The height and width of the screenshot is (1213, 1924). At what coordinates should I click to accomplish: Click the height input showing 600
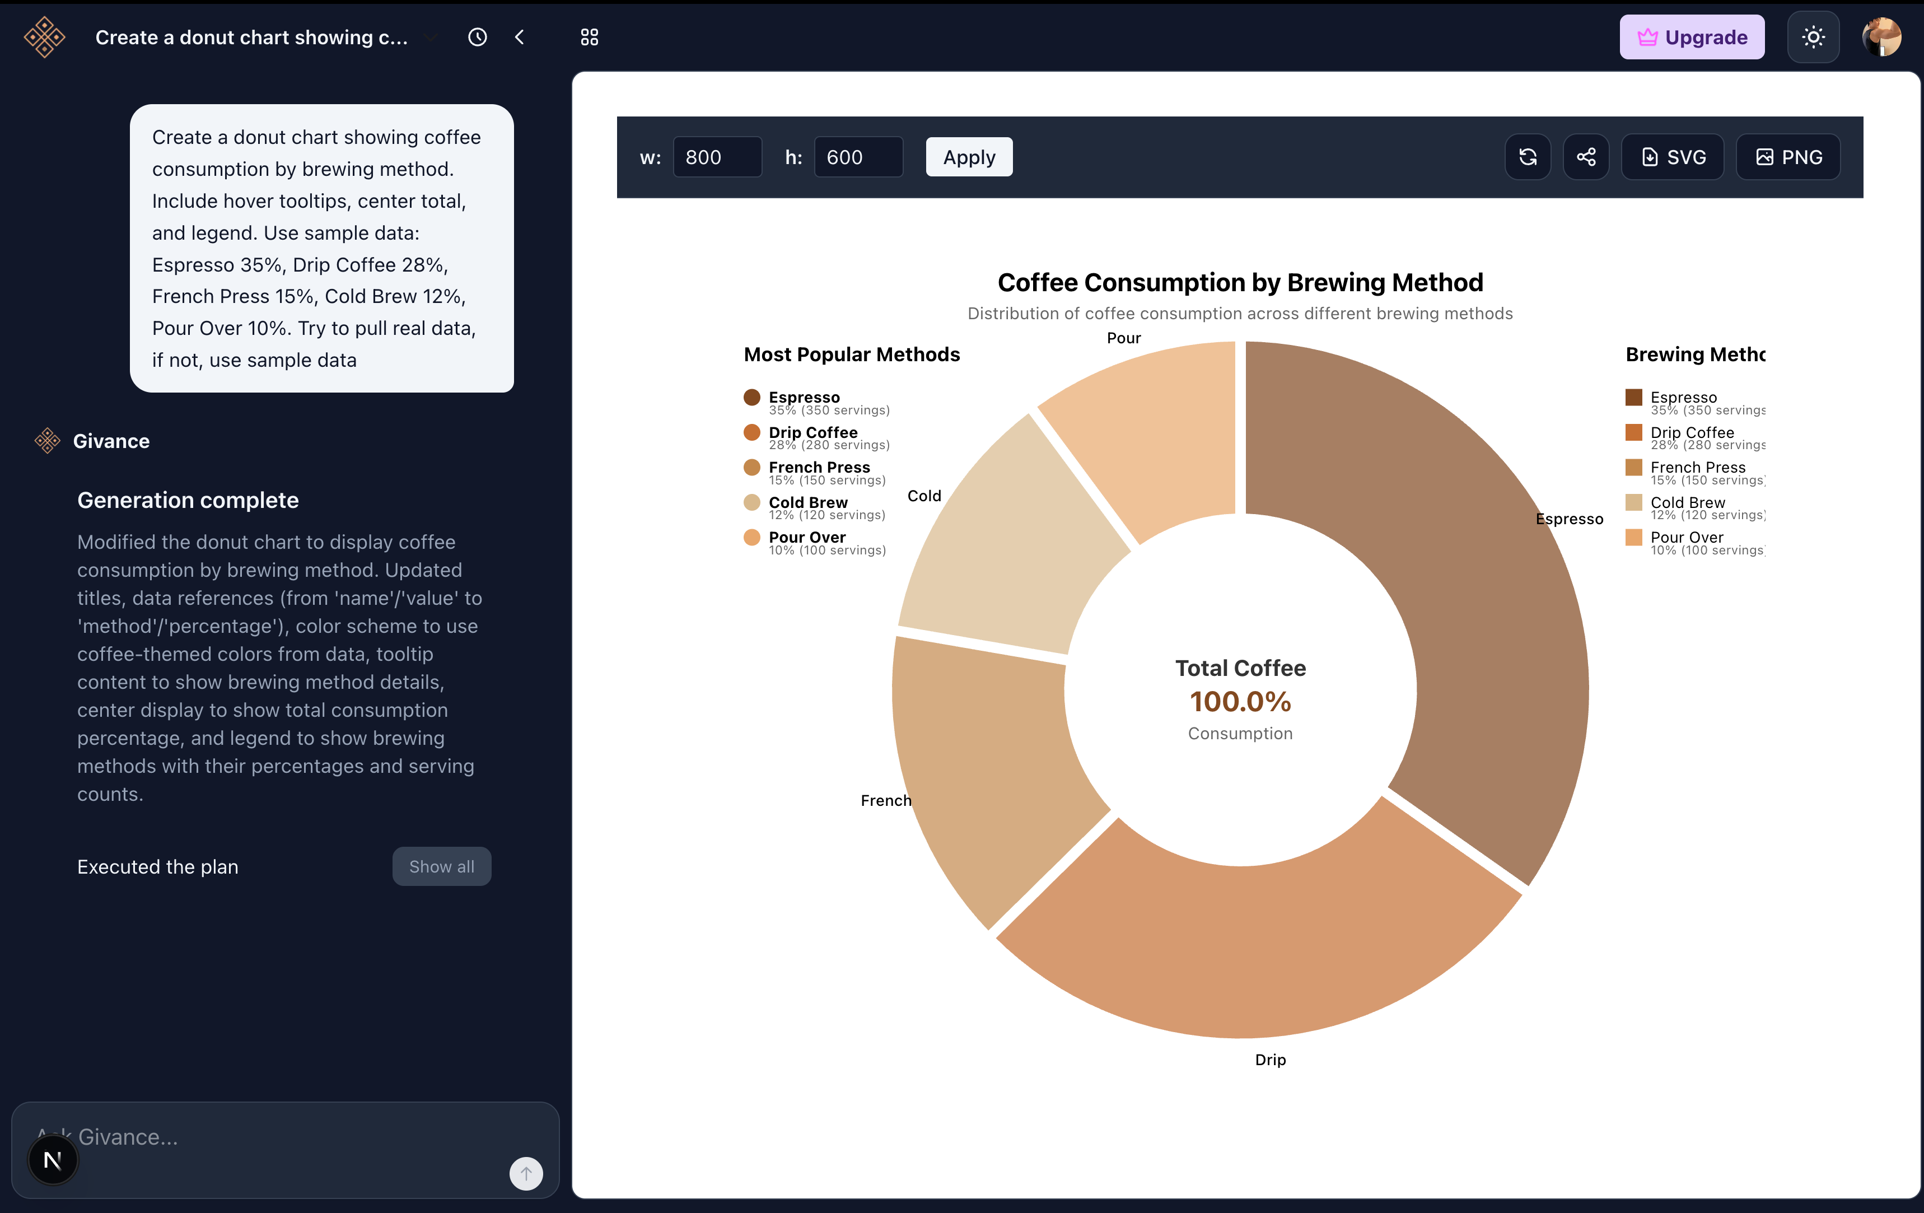point(858,157)
